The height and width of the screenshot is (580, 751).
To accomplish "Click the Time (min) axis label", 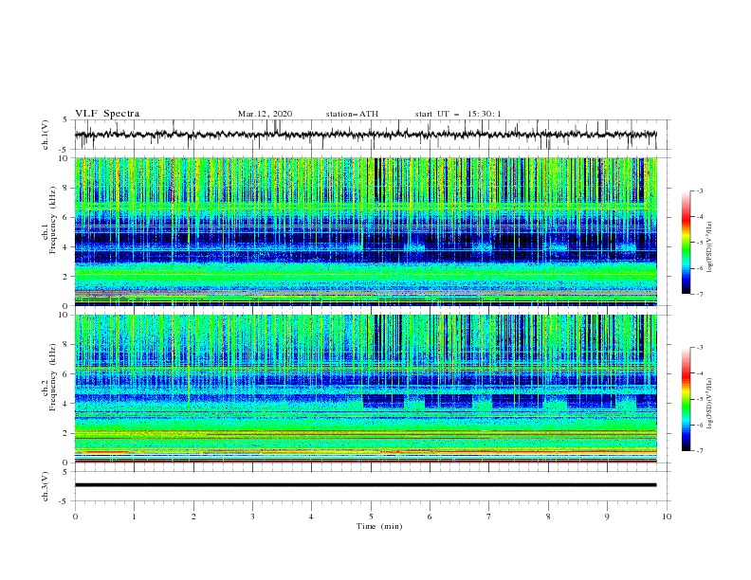I will pos(379,526).
